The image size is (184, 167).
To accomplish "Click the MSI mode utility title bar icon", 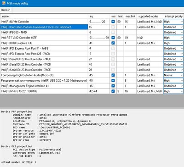I will [4, 3].
